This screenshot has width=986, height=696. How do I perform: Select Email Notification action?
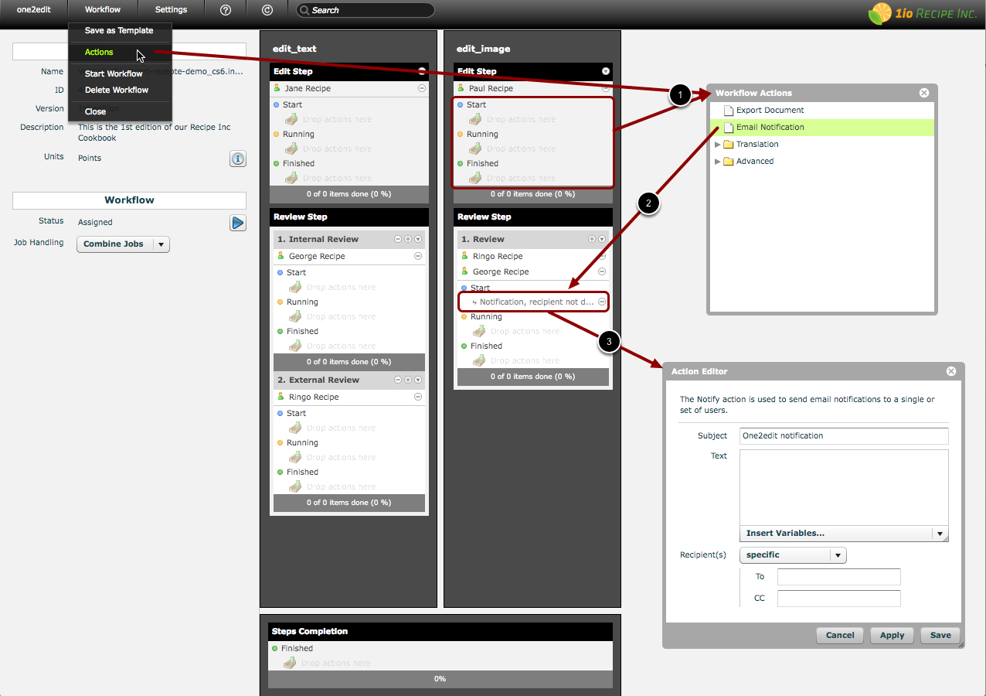822,127
